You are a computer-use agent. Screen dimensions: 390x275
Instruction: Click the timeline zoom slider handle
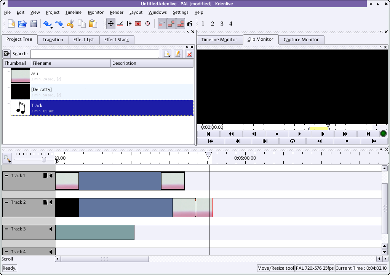pyautogui.click(x=44, y=160)
